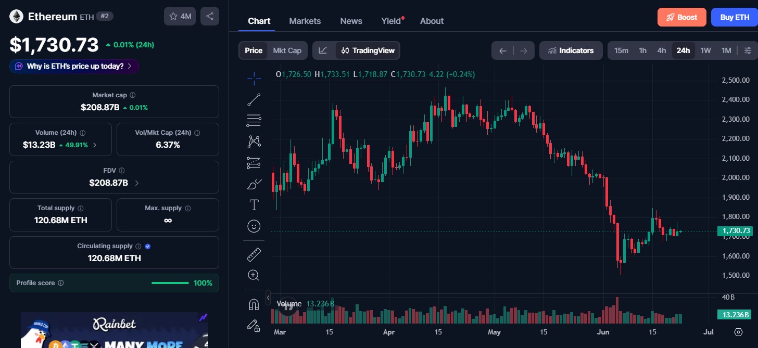Select the XABCD pattern tool
The width and height of the screenshot is (758, 348).
click(254, 141)
